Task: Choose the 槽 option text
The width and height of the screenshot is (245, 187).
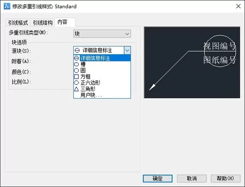Action: click(x=83, y=64)
